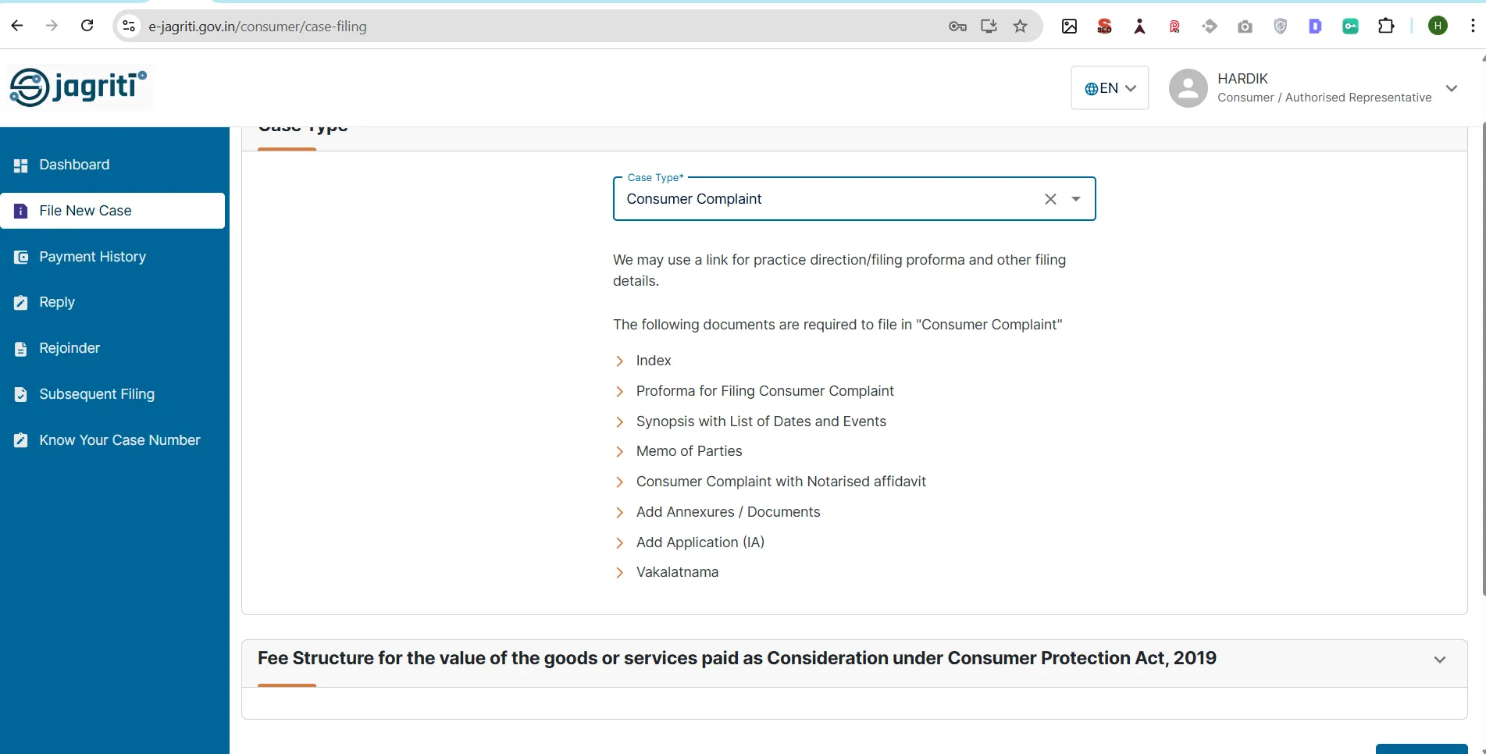Screen dimensions: 1486x754
Task: Open Know Your Case Number icon
Action: coord(20,439)
